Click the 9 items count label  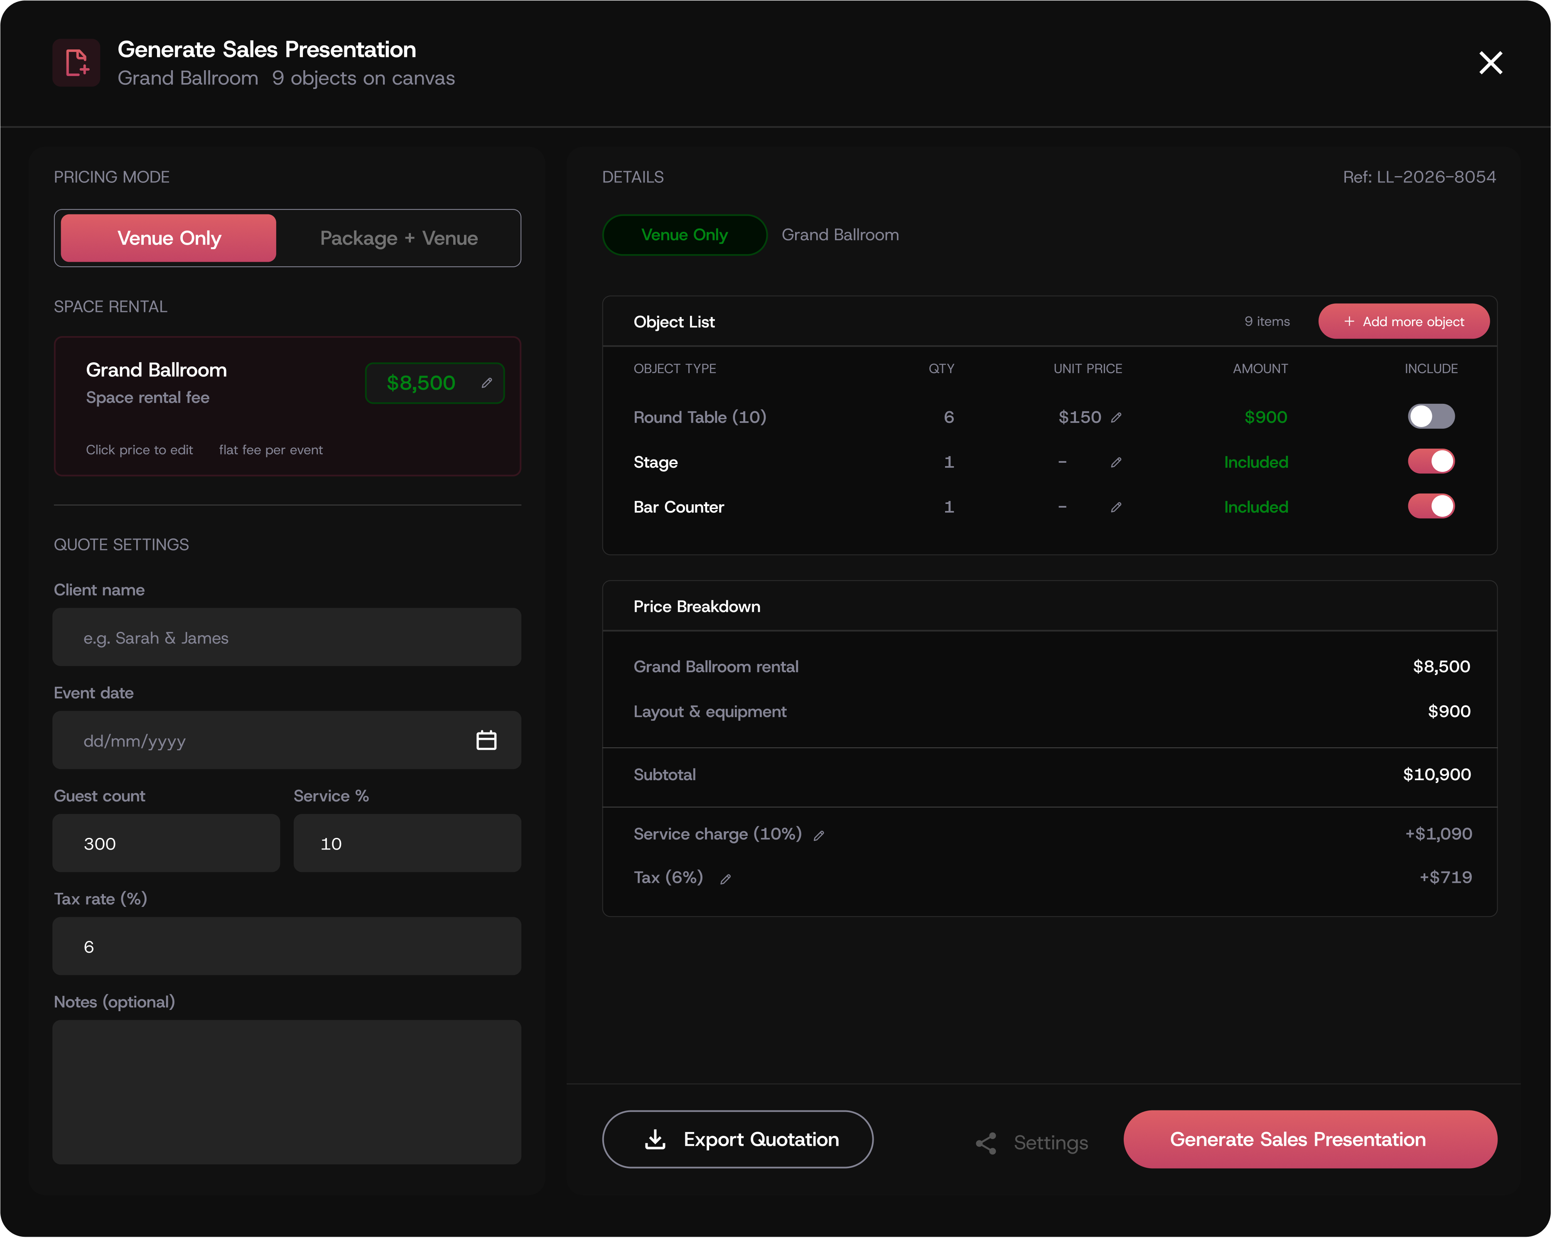pyautogui.click(x=1267, y=322)
